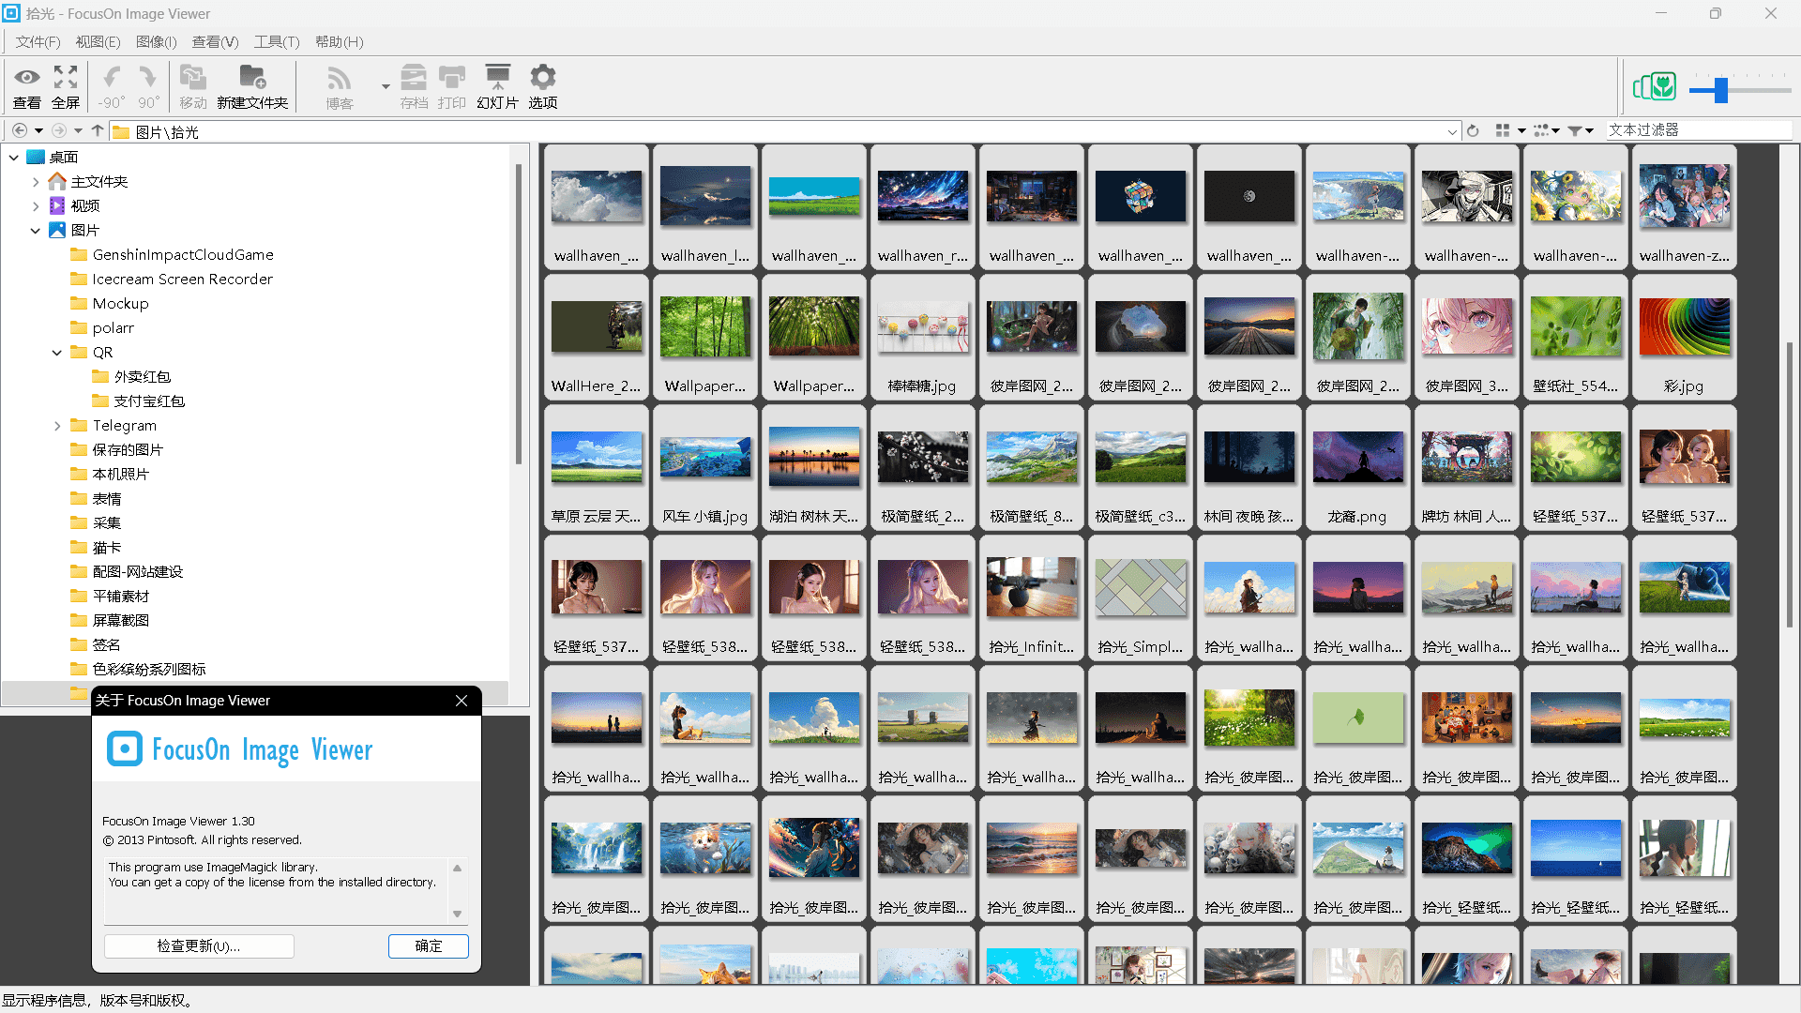Viewport: 1801px width, 1013px height.
Task: Click the 打印 print icon
Action: (x=452, y=87)
